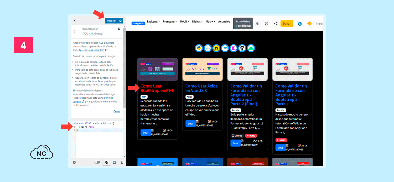The width and height of the screenshot is (394, 182).
Task: Expand the Digital dropdown menu
Action: click(197, 22)
